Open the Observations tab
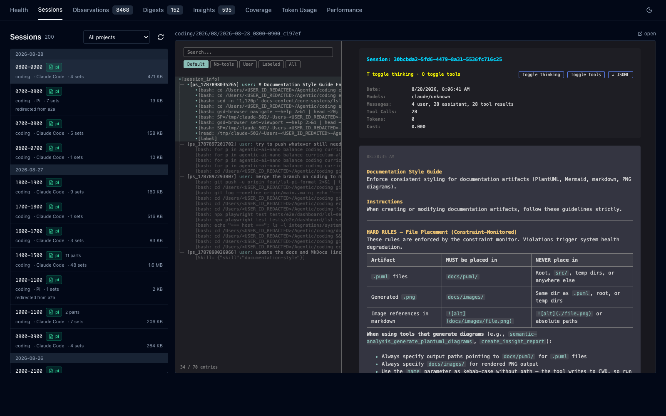 [103, 10]
